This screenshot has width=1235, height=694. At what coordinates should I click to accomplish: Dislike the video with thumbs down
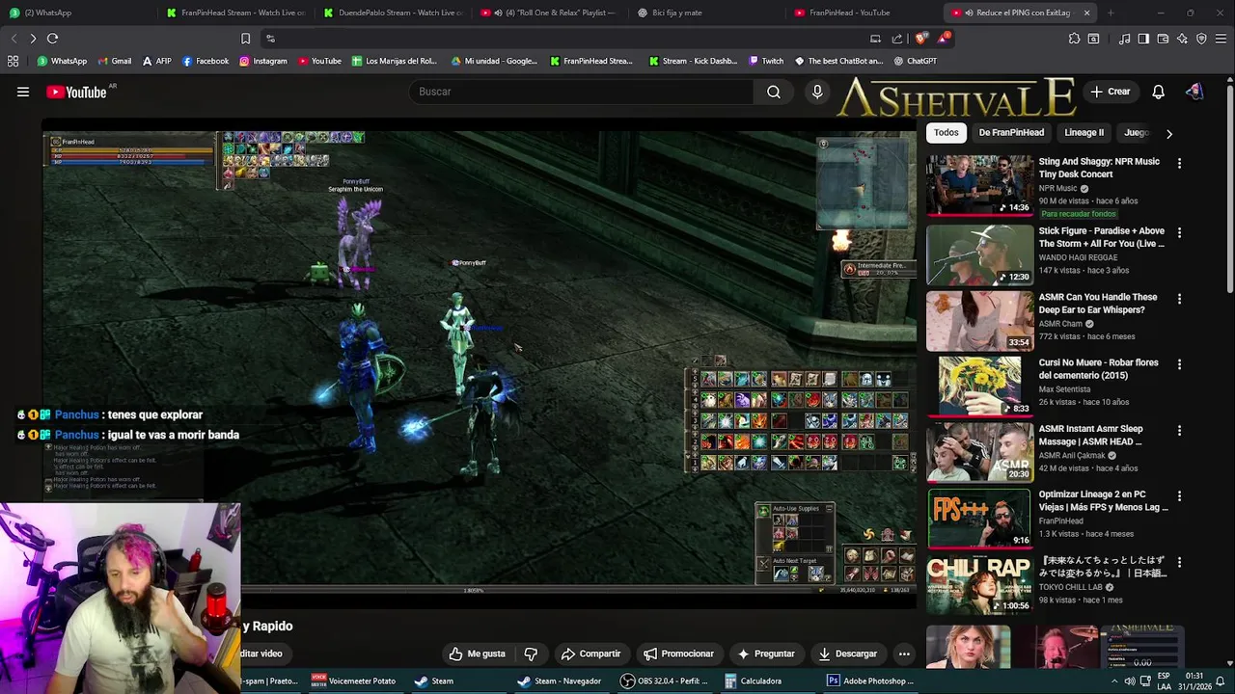(531, 654)
